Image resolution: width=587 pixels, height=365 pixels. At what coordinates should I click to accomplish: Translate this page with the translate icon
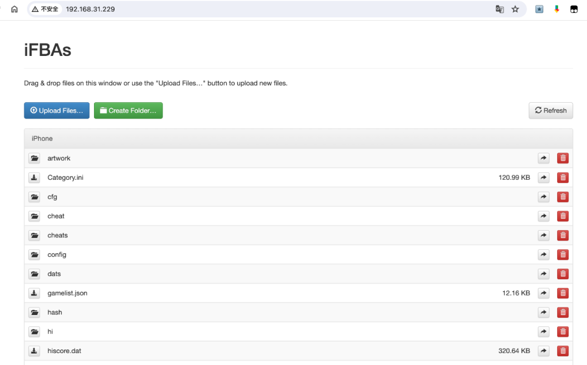(499, 9)
